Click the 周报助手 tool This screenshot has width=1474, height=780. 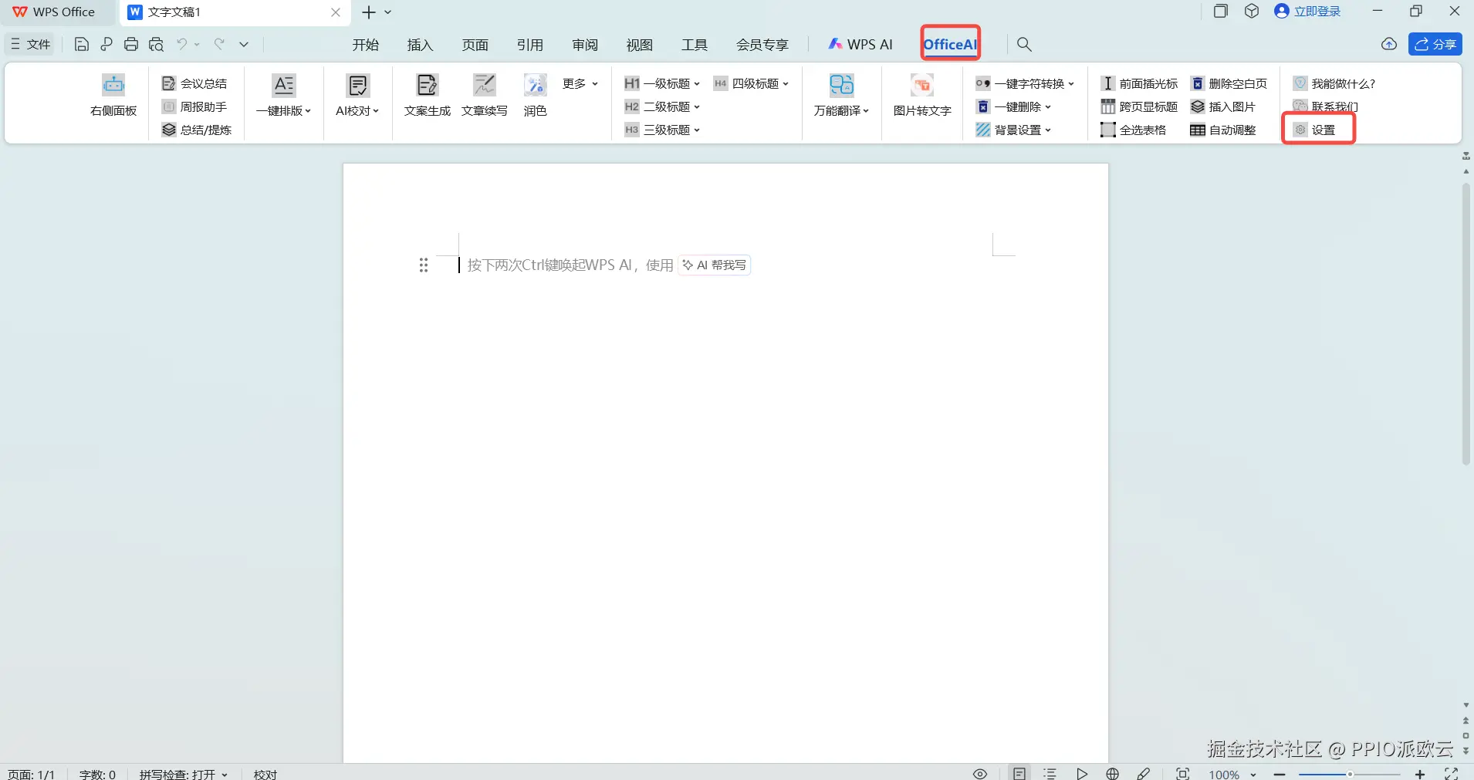(x=194, y=106)
